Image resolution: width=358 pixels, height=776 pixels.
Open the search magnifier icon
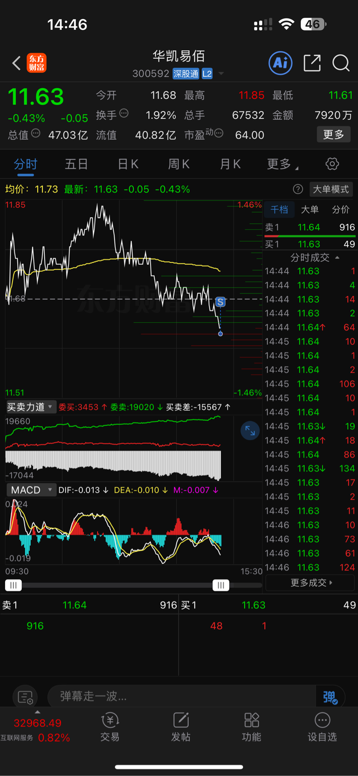pos(341,63)
